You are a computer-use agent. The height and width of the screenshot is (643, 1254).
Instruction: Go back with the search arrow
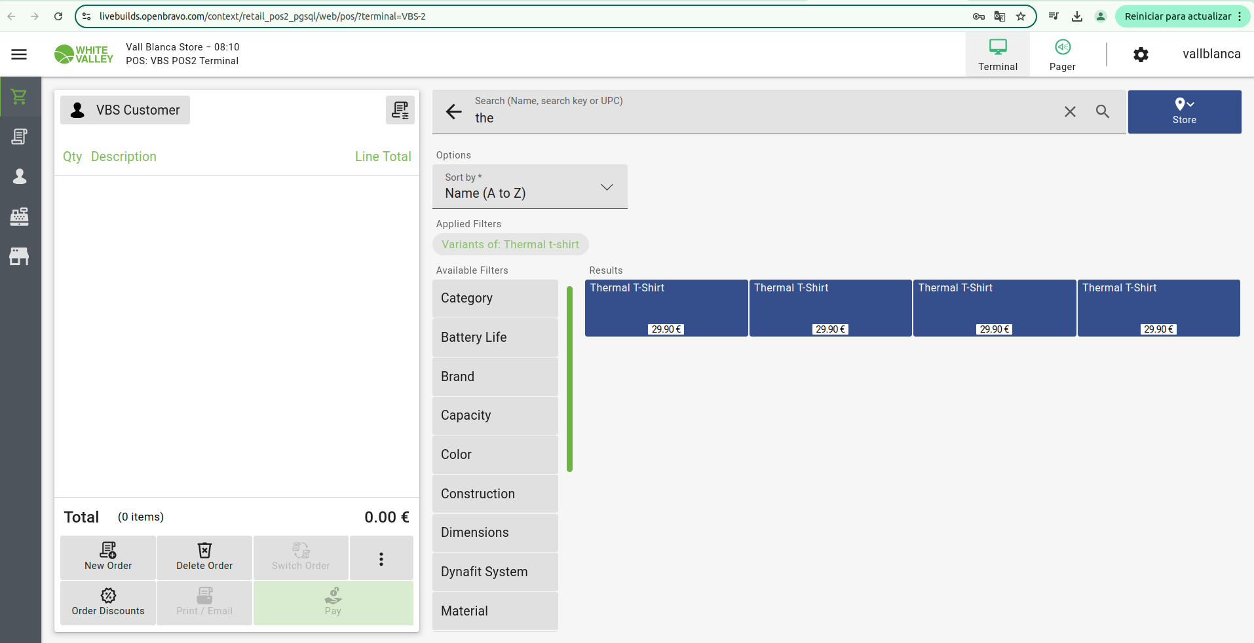click(453, 112)
